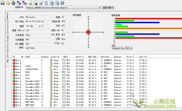Screen dimensions: 182x111
Task: Start logging with green play icon
Action: 30,3
